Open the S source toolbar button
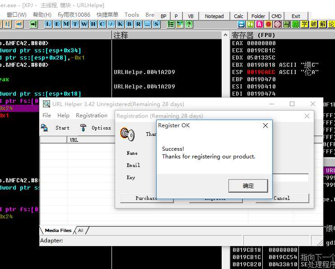The width and height of the screenshot is (335, 269). [156, 24]
